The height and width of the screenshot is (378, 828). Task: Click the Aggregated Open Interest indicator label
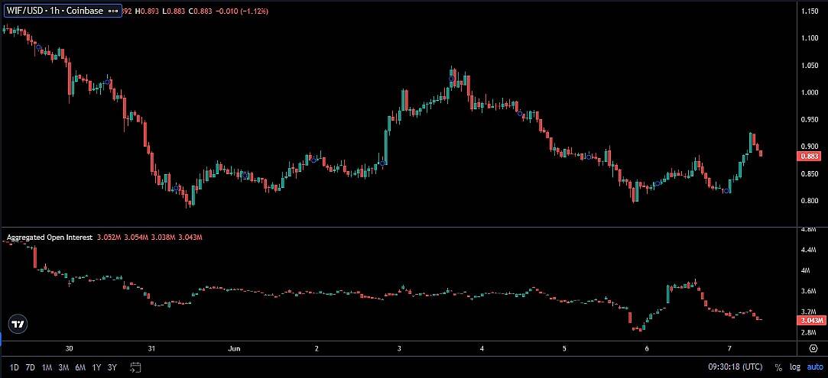(x=50, y=237)
